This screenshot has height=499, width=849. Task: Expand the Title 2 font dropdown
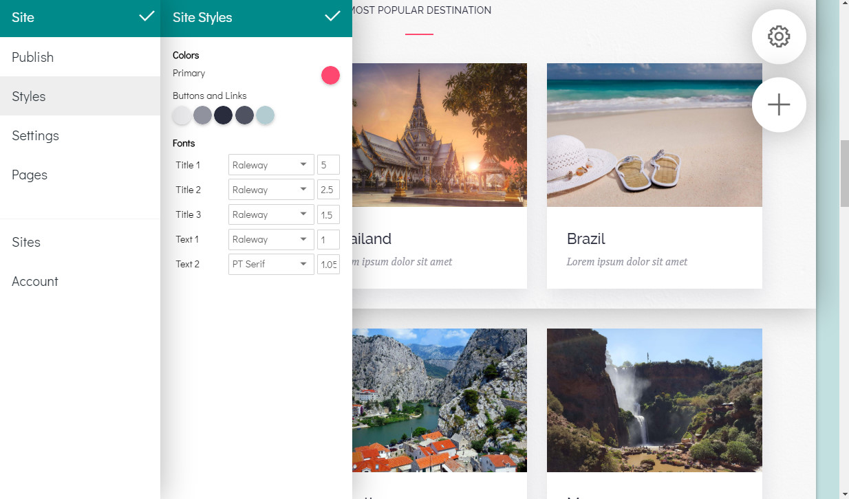(x=270, y=190)
